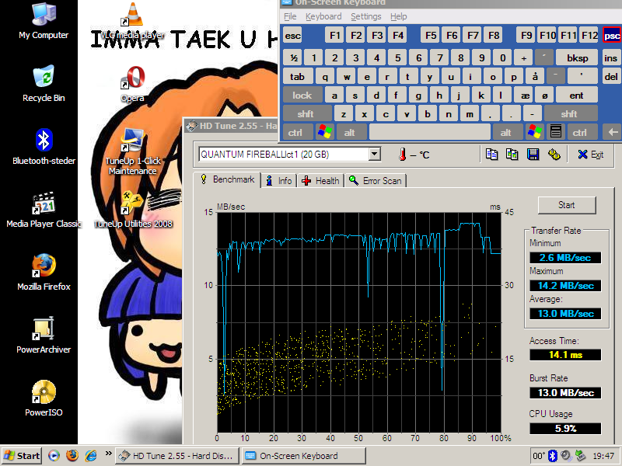Toggle left shft key on On-Screen Keyboard
This screenshot has height=466, width=622.
click(x=306, y=113)
